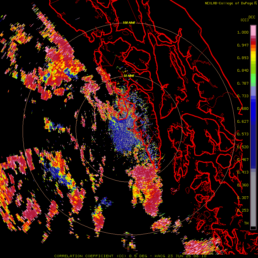258x258 pixels.
Task: Pick the light pink swatch on color bar
Action: pos(253,30)
